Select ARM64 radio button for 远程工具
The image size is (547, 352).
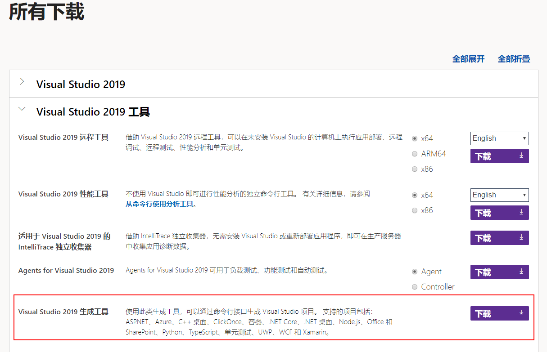415,154
